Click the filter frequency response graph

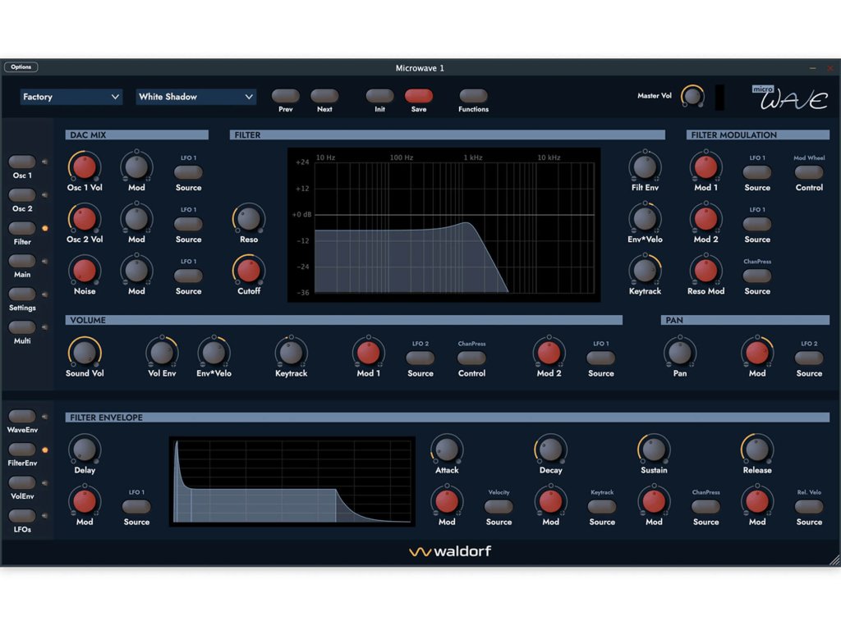[444, 225]
